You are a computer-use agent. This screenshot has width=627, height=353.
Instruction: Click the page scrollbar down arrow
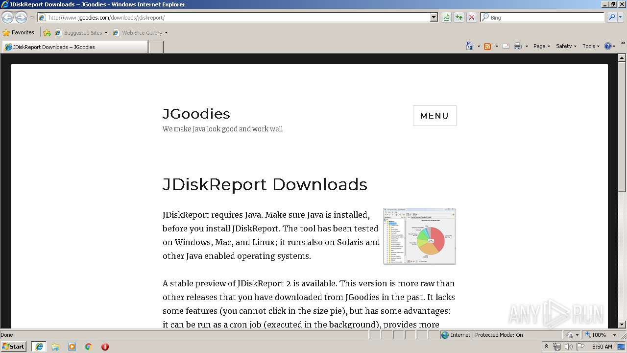tap(622, 325)
